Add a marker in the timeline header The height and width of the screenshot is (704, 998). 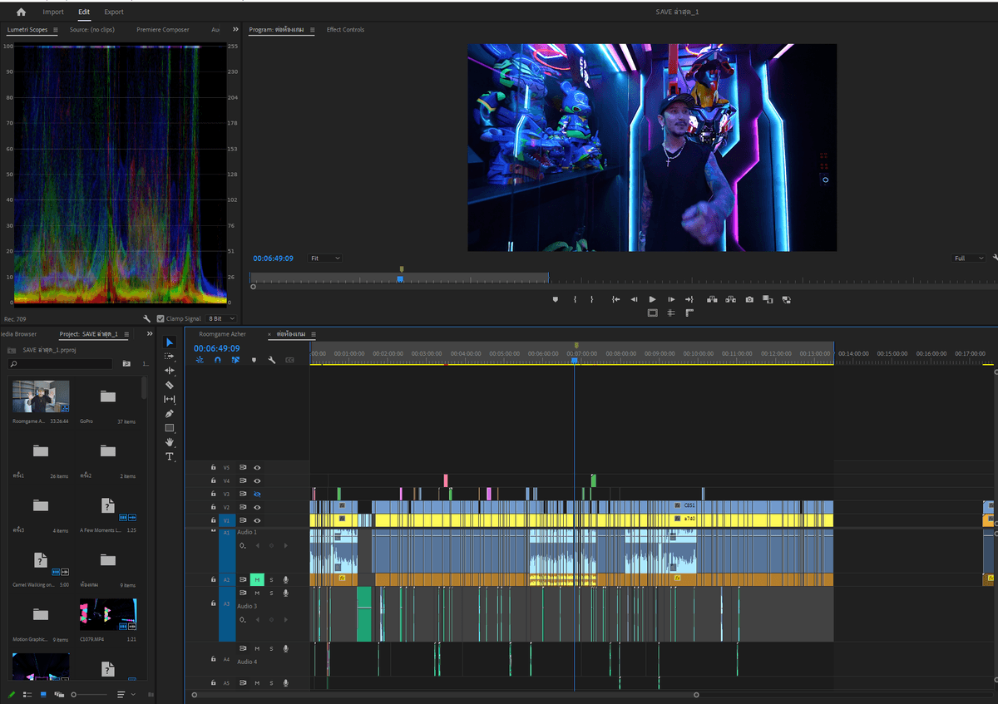point(254,360)
